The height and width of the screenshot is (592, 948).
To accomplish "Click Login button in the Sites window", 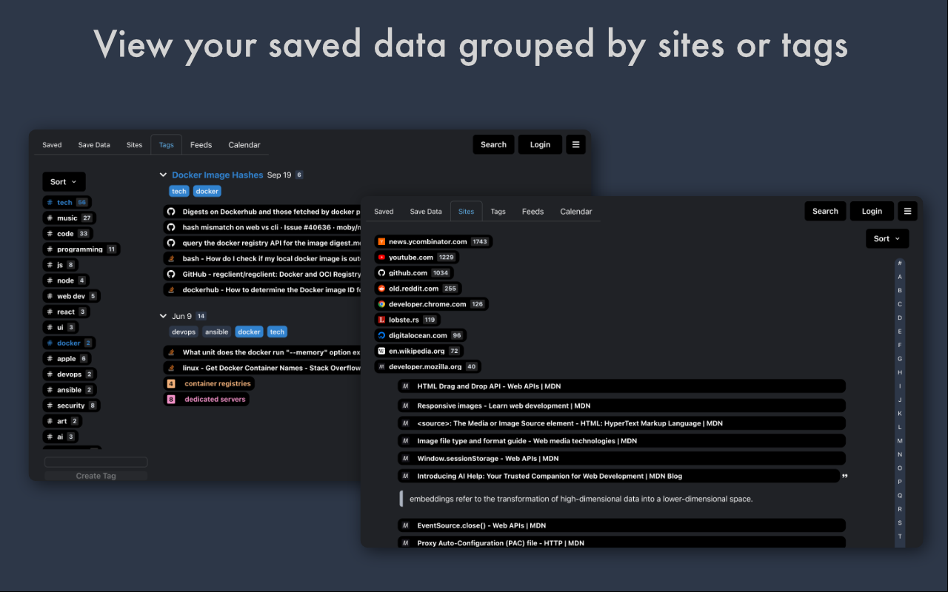I will 872,211.
